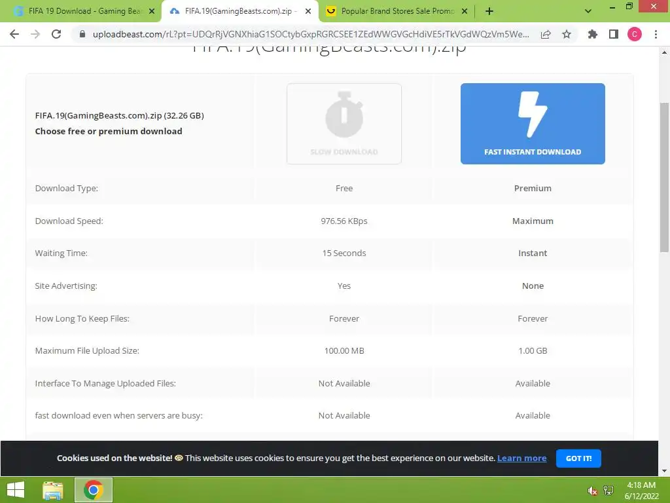Screen dimensions: 670x503
Task: Switch to Popular Brand Stores Sale Promo tab
Action: pos(397,11)
